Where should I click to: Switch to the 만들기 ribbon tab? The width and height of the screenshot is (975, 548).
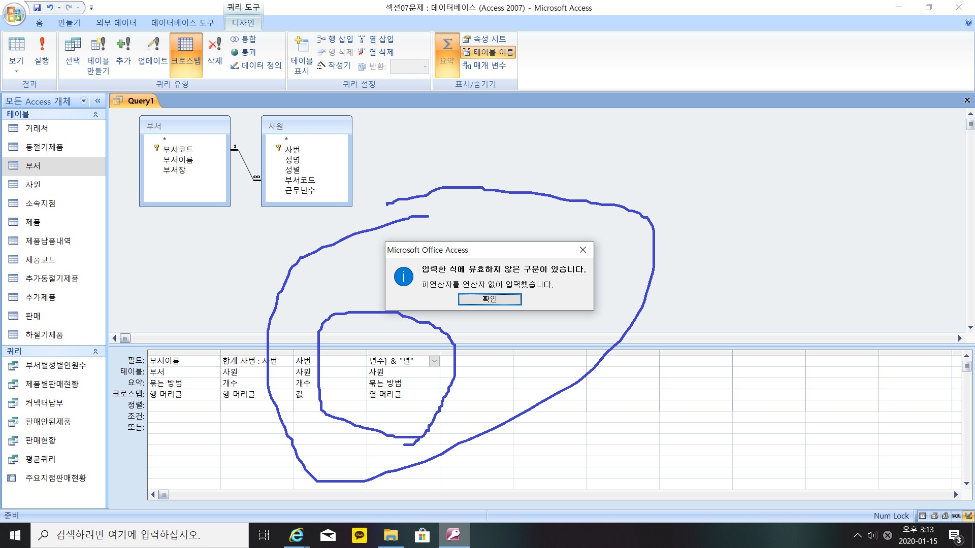click(x=69, y=23)
